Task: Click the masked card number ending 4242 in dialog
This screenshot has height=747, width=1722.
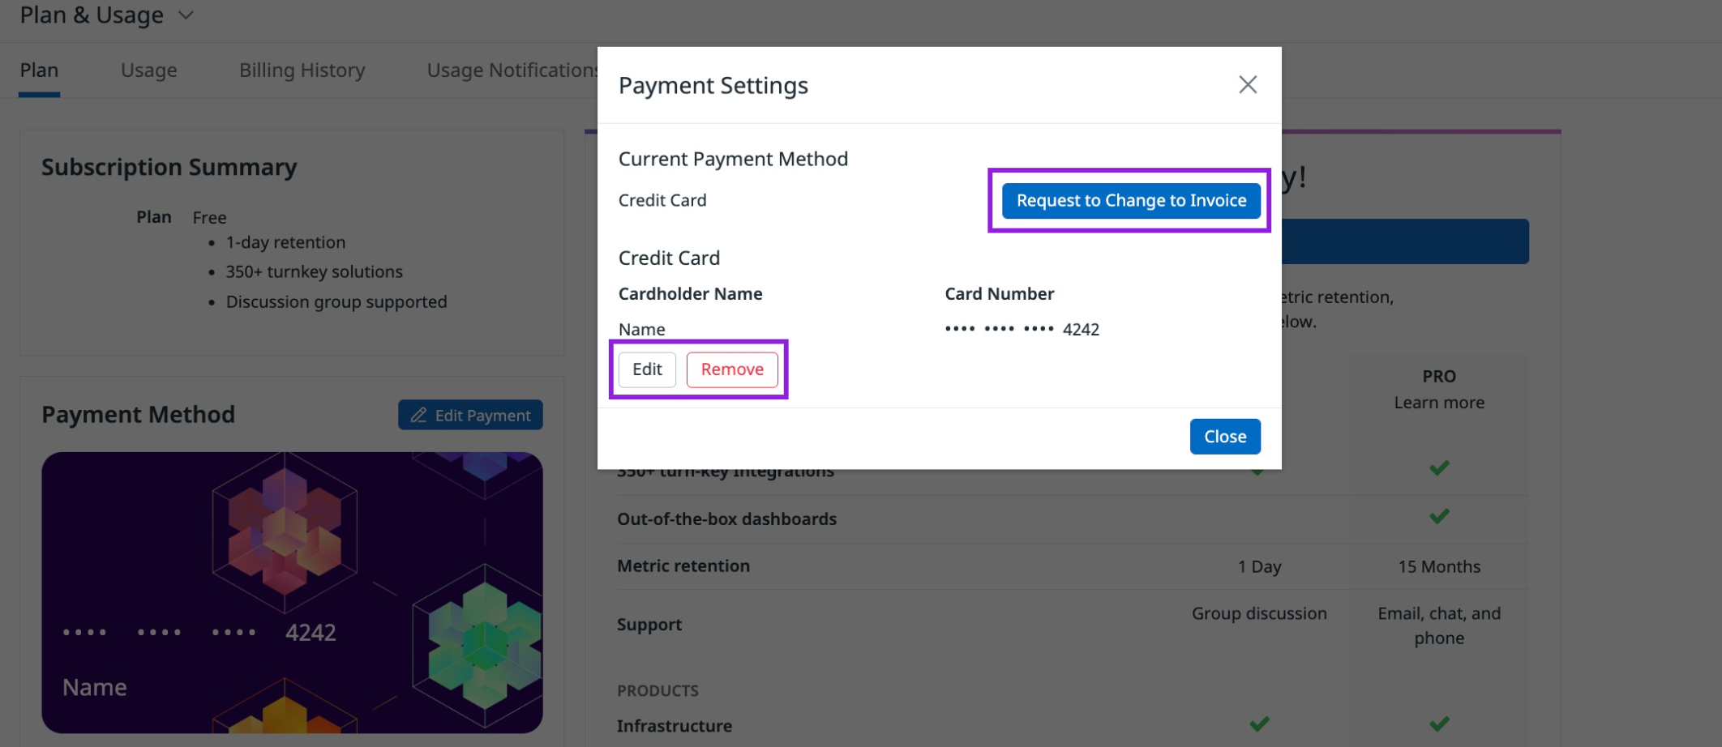Action: [x=1022, y=329]
